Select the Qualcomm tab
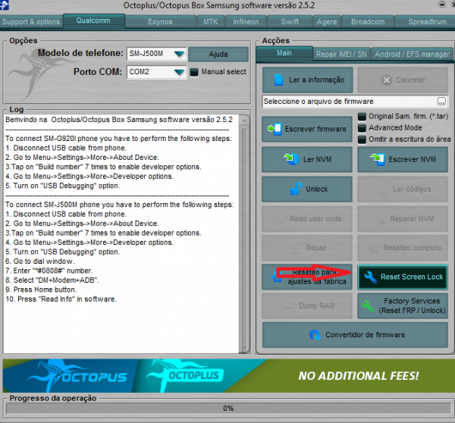This screenshot has width=455, height=423. tap(93, 21)
